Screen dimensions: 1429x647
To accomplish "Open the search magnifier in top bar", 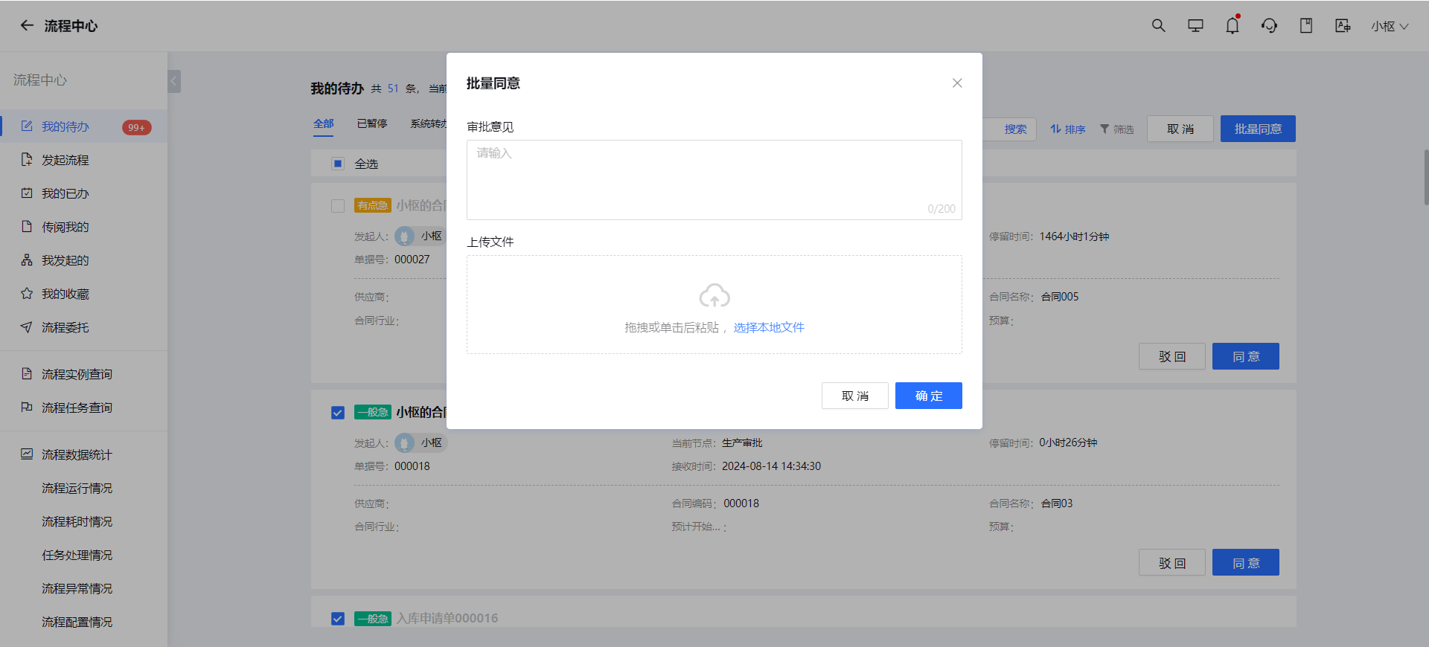I will click(x=1158, y=25).
